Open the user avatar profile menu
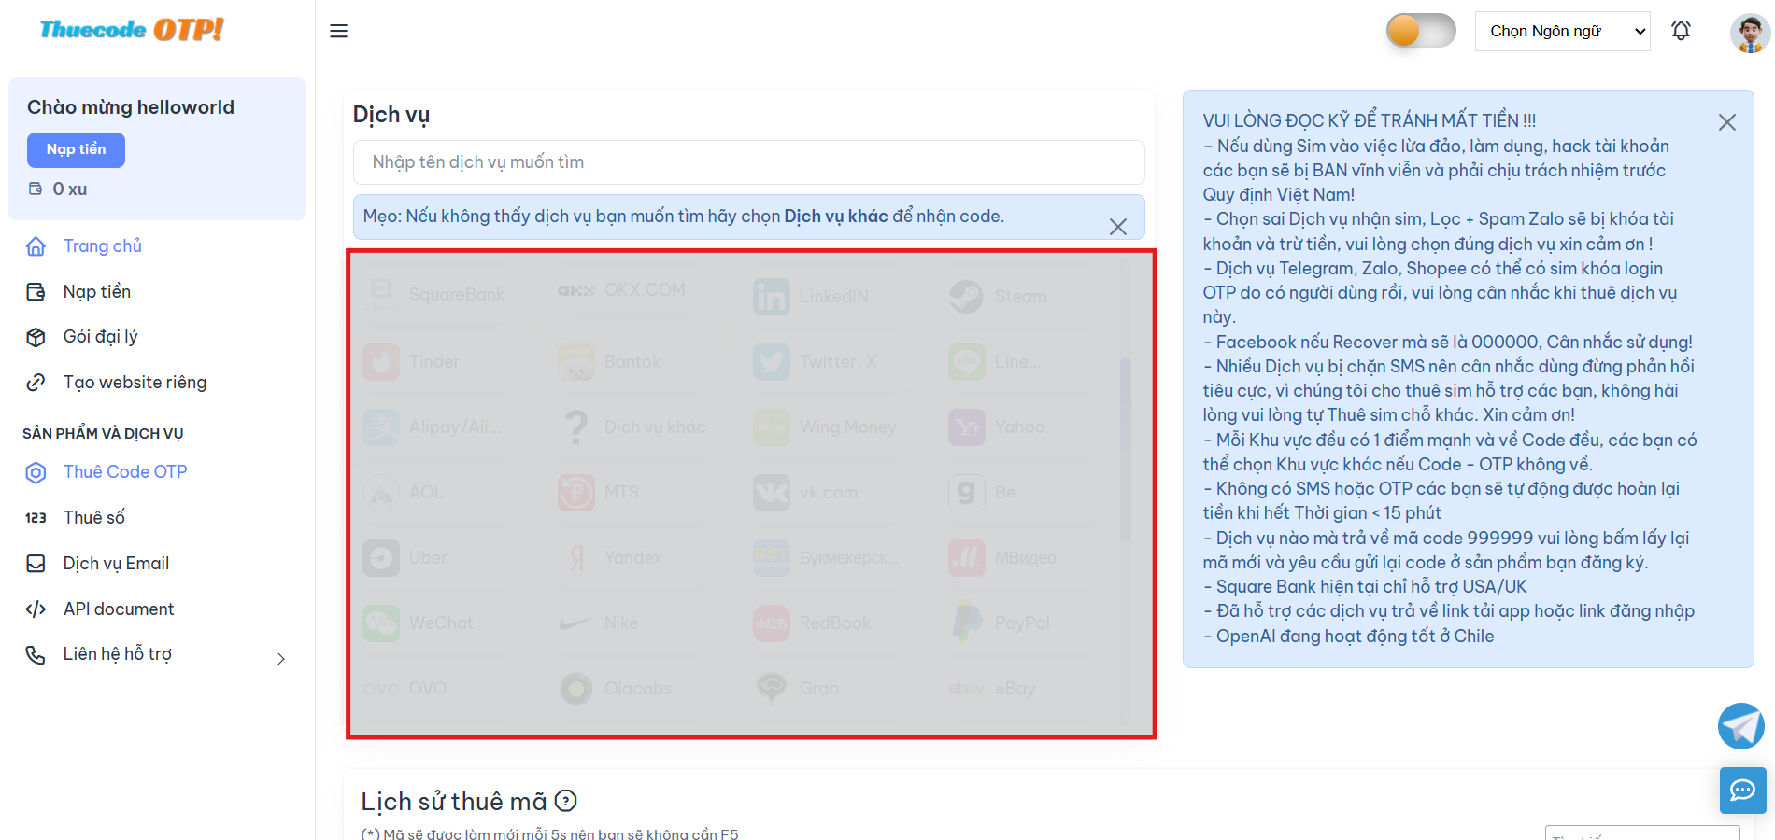The image size is (1775, 840). pos(1750,33)
